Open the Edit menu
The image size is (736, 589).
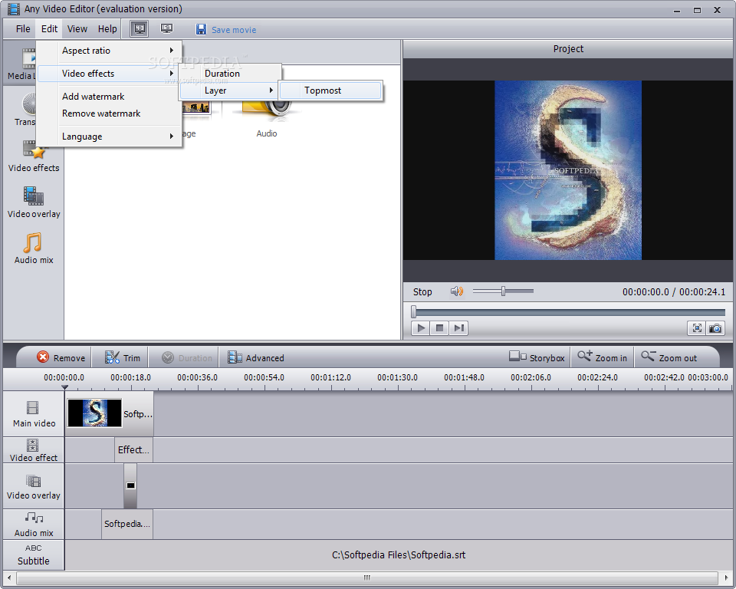[x=49, y=29]
